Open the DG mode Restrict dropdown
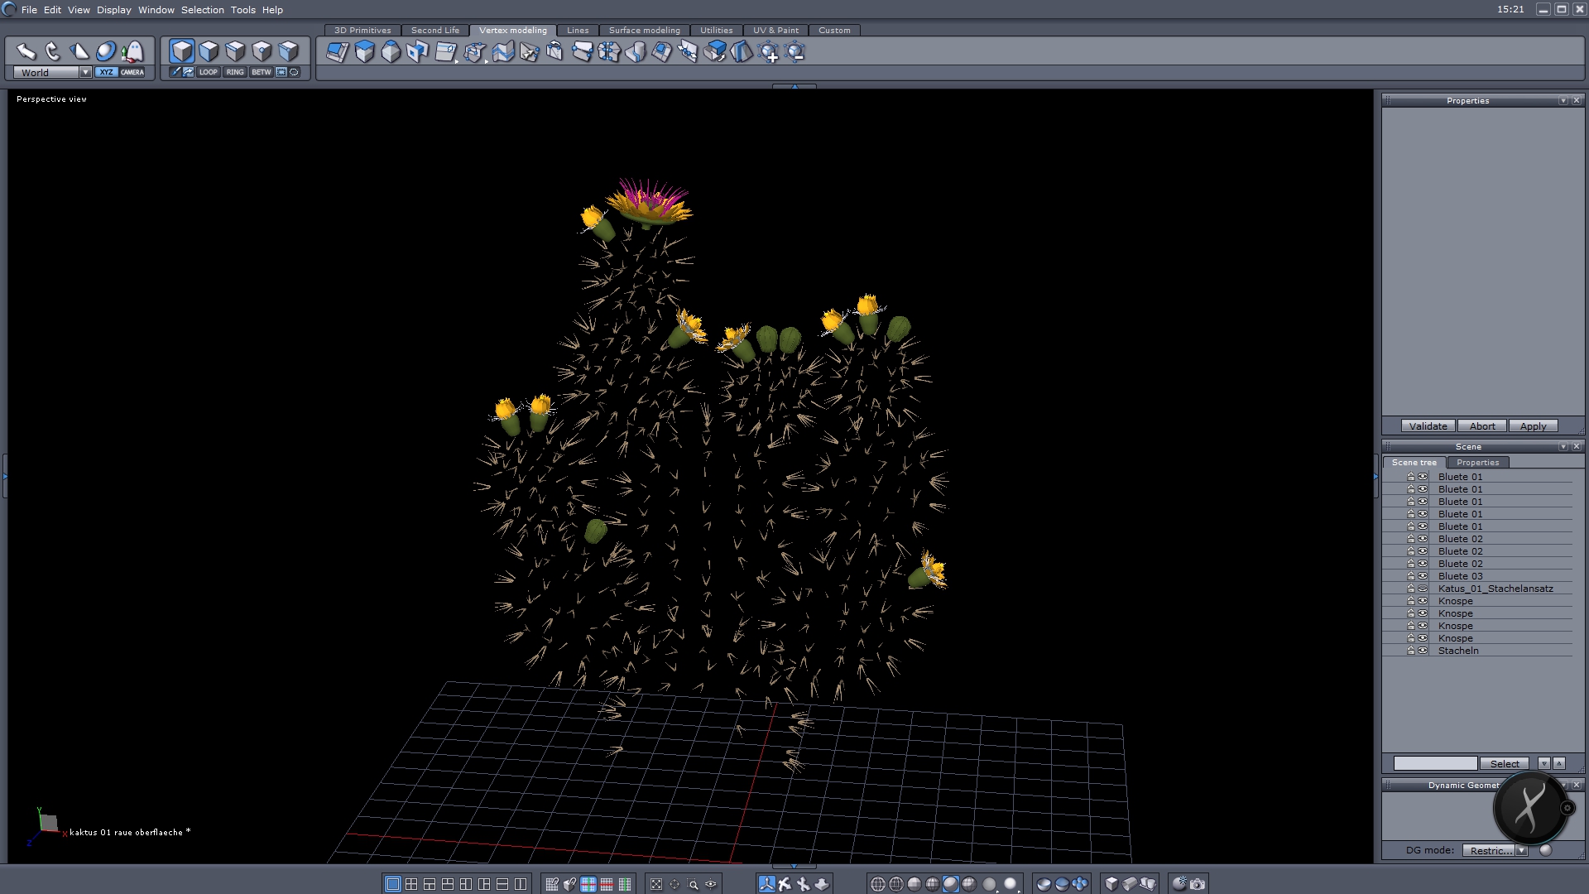 click(1521, 850)
